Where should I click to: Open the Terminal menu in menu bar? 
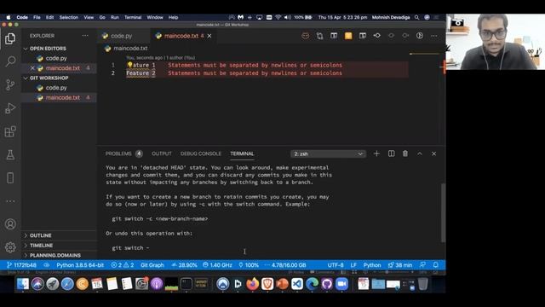(x=133, y=17)
